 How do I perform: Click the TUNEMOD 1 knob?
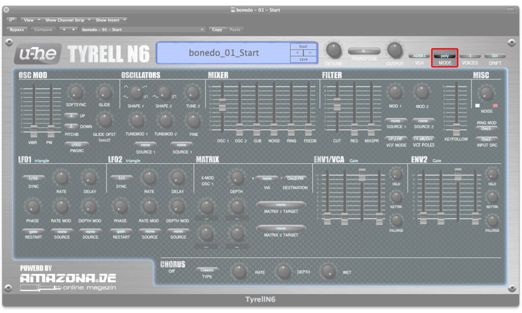137,121
